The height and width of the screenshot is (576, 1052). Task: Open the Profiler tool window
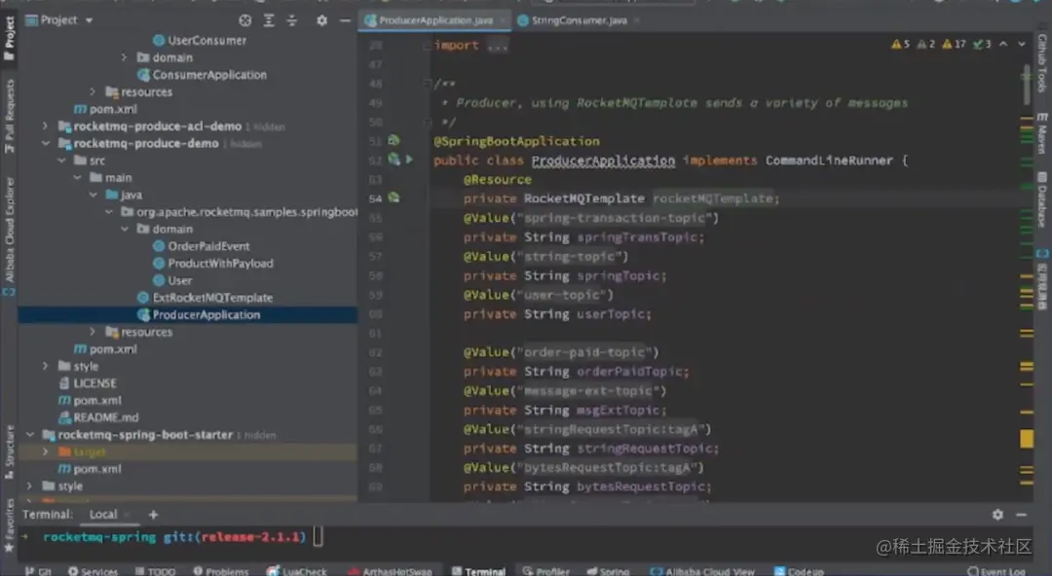coord(545,571)
